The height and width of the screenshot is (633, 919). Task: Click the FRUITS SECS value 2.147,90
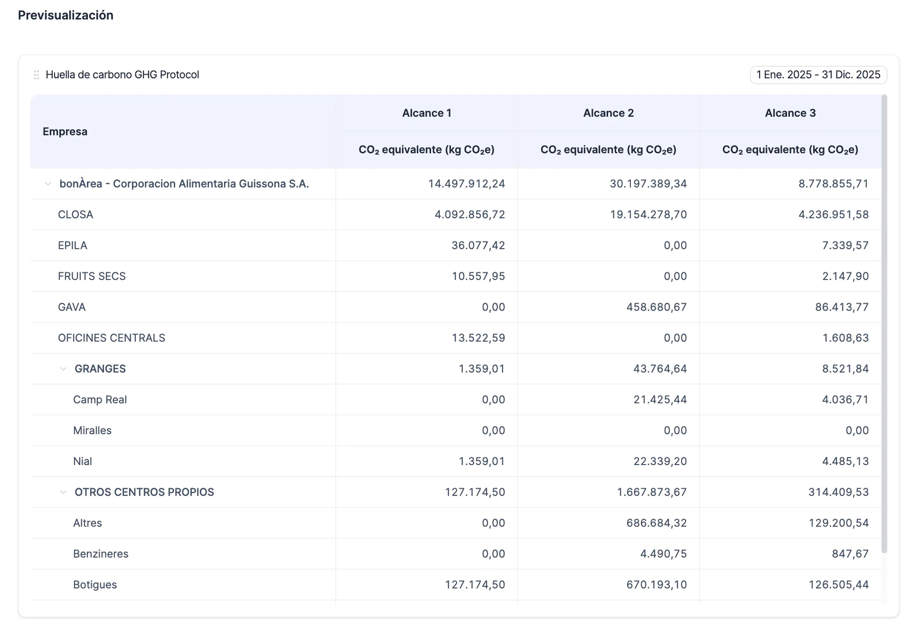846,276
